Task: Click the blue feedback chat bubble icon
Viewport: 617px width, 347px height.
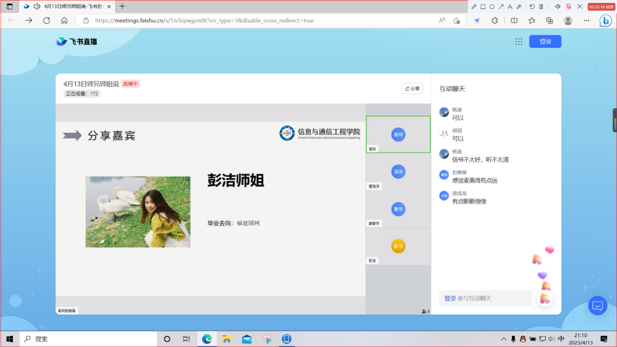Action: pos(597,306)
